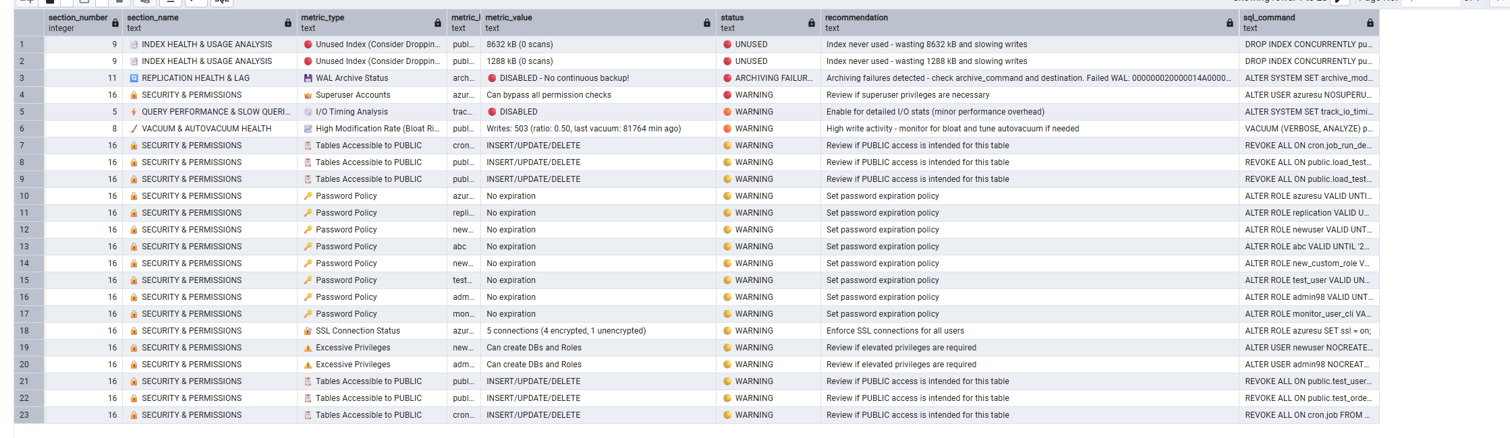Select entire row 23 via row number
1510x438 pixels.
pos(29,415)
